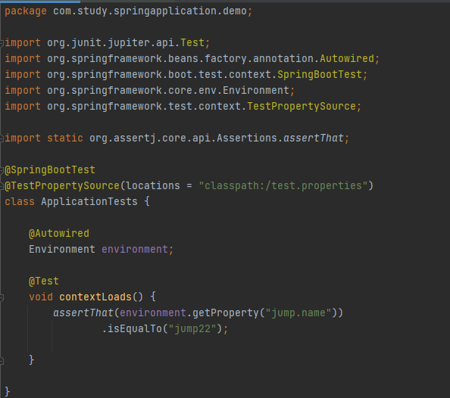Click the "jump22" string literal
The image size is (450, 398).
[x=192, y=329]
